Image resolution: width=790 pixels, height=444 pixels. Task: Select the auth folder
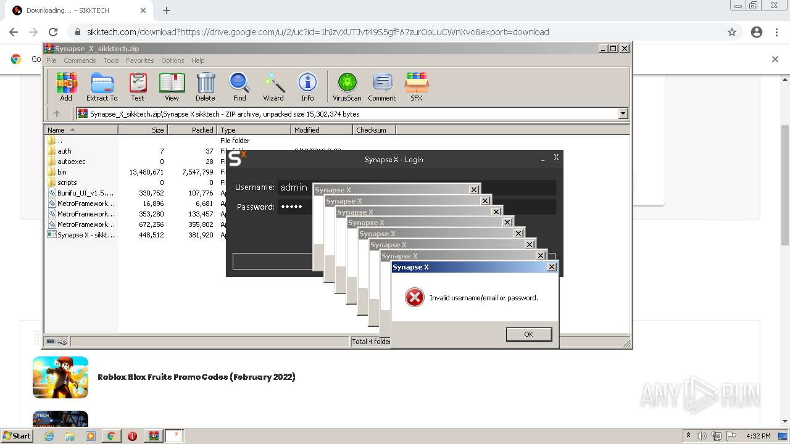[64, 151]
